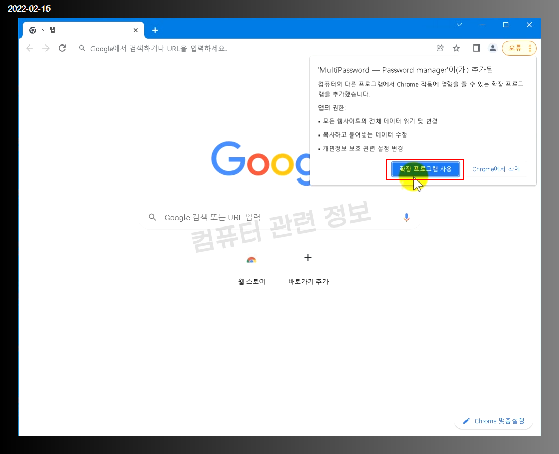Open Chrome 맞춤설정 customization button
Screen dimensions: 559x454
click(494, 421)
